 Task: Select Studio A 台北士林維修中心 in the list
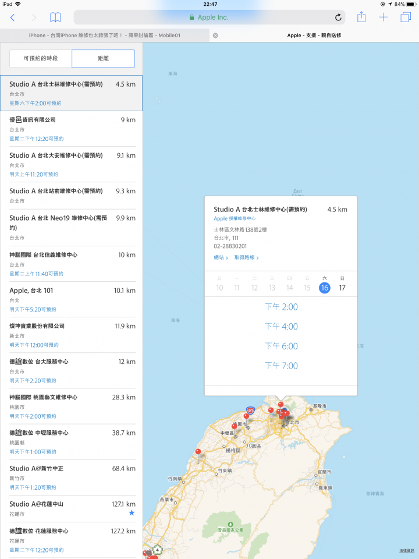click(x=71, y=93)
